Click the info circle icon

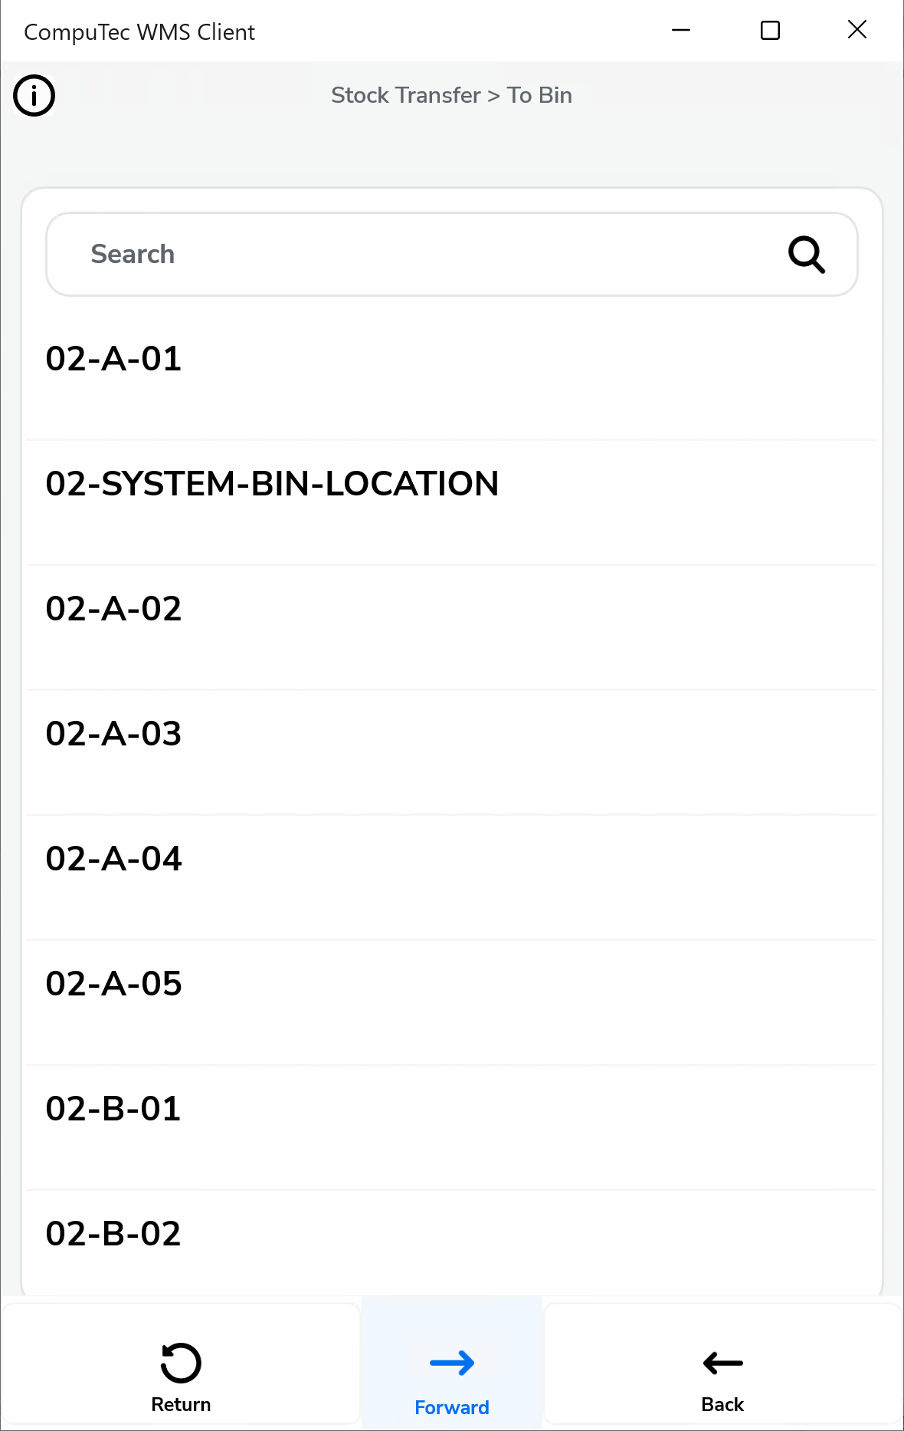[x=34, y=96]
